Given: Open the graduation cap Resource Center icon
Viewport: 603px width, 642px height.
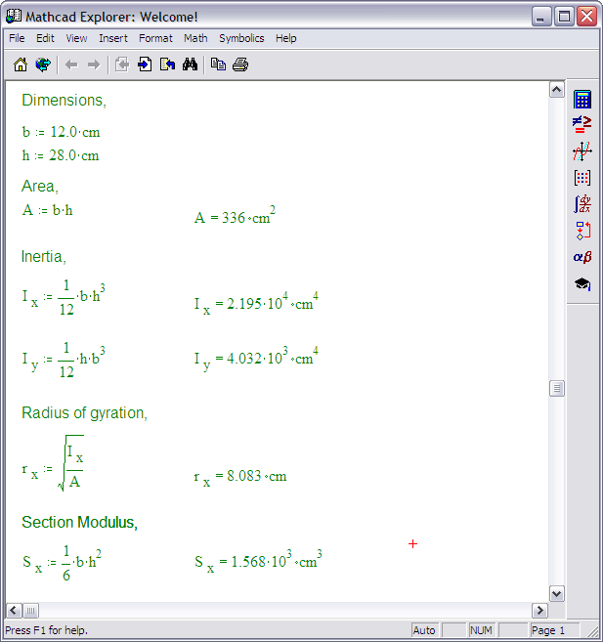Looking at the screenshot, I should pyautogui.click(x=582, y=283).
